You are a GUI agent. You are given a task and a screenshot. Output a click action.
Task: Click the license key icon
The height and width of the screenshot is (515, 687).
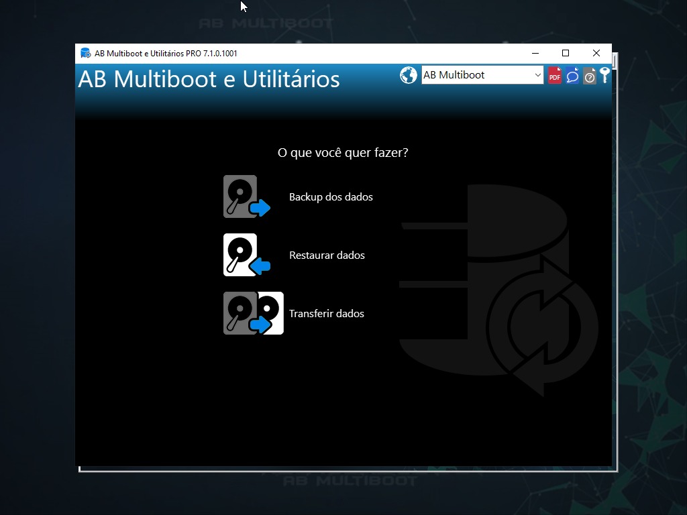click(x=605, y=75)
